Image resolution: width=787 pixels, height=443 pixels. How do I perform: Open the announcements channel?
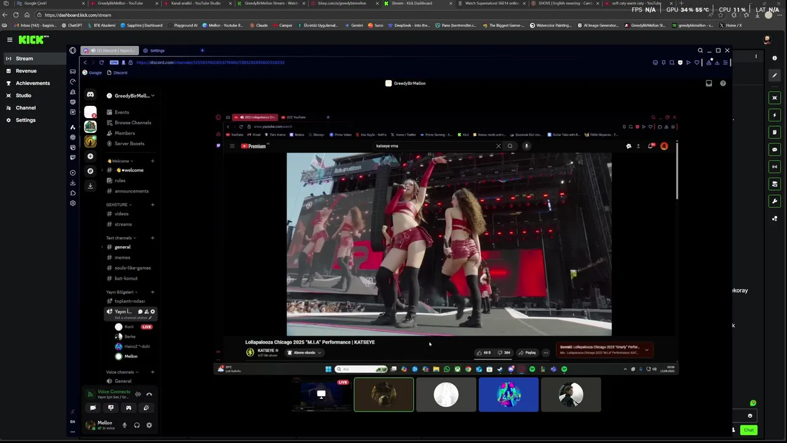pos(130,191)
